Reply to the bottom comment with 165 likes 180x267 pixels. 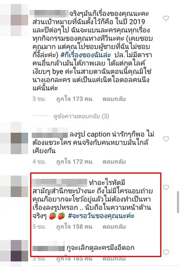pyautogui.click(x=114, y=259)
